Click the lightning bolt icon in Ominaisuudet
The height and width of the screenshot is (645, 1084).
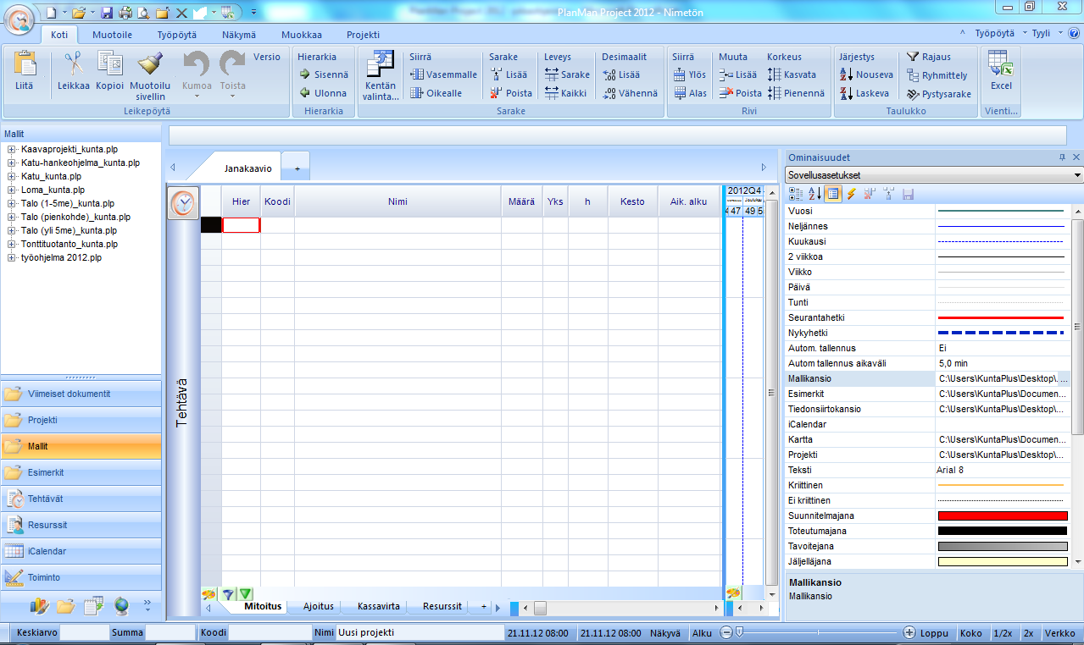(x=852, y=194)
